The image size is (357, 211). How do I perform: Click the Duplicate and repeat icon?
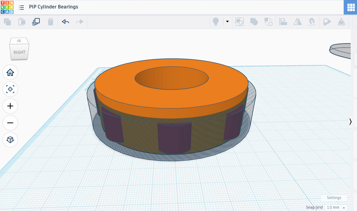click(36, 22)
